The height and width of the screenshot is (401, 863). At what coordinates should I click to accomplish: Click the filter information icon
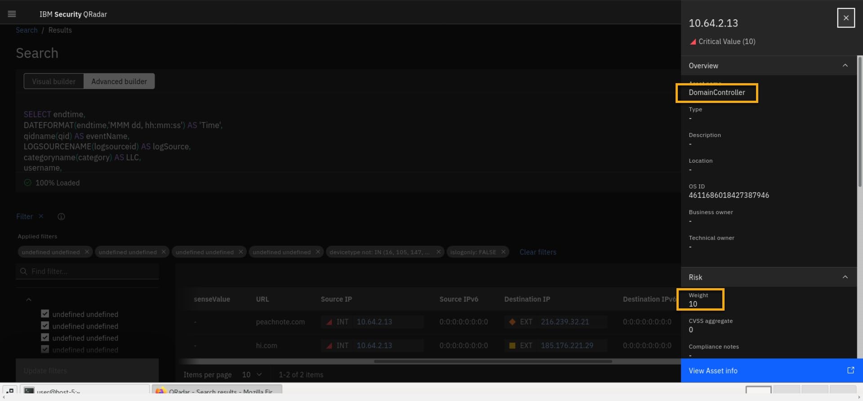[61, 217]
